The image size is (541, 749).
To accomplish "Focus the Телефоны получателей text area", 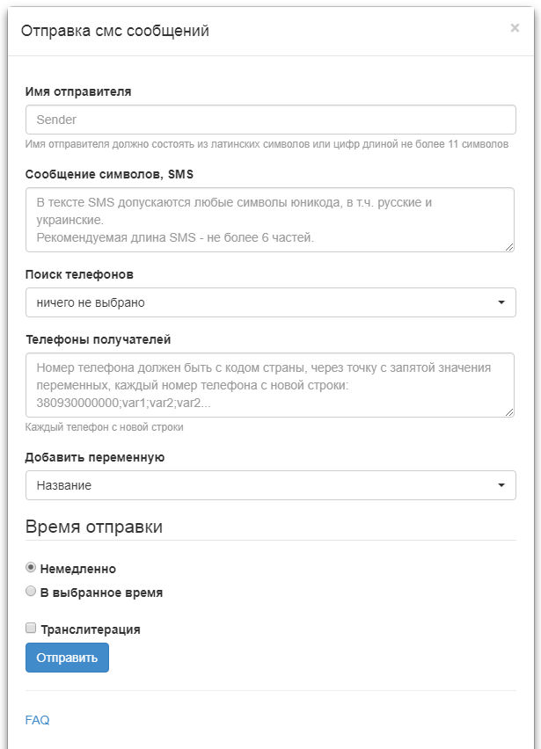I will 270,385.
